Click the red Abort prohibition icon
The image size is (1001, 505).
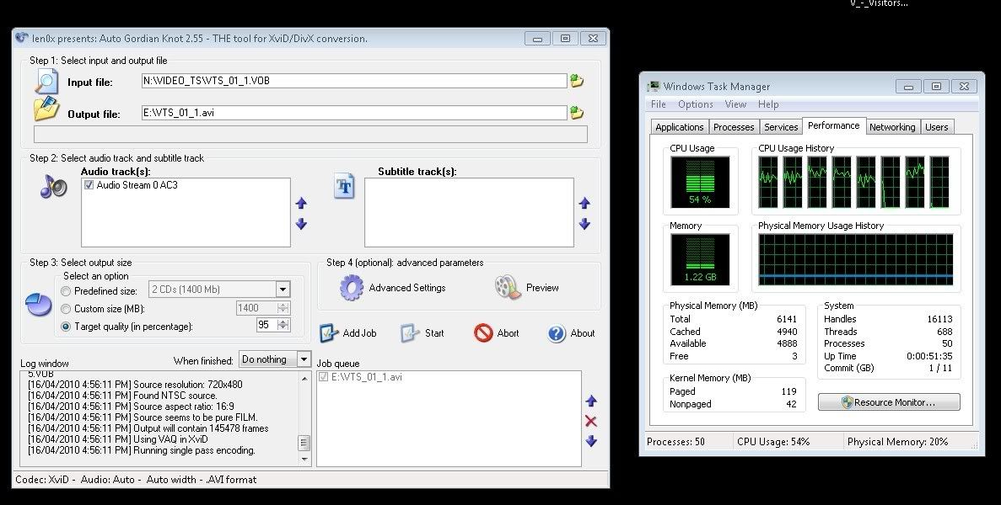point(483,332)
